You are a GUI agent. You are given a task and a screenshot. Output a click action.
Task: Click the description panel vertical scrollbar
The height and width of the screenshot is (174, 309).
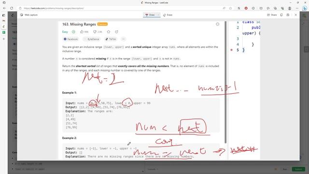pos(225,82)
